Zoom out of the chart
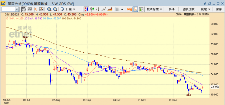This screenshot has width=225, height=105. click(x=55, y=9)
